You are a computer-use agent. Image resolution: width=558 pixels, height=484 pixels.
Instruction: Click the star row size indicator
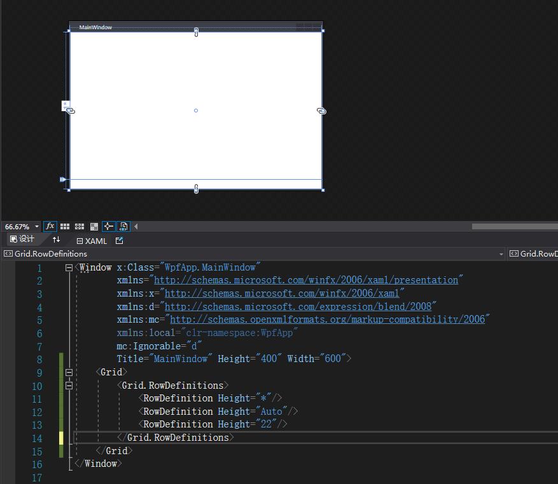point(65,105)
